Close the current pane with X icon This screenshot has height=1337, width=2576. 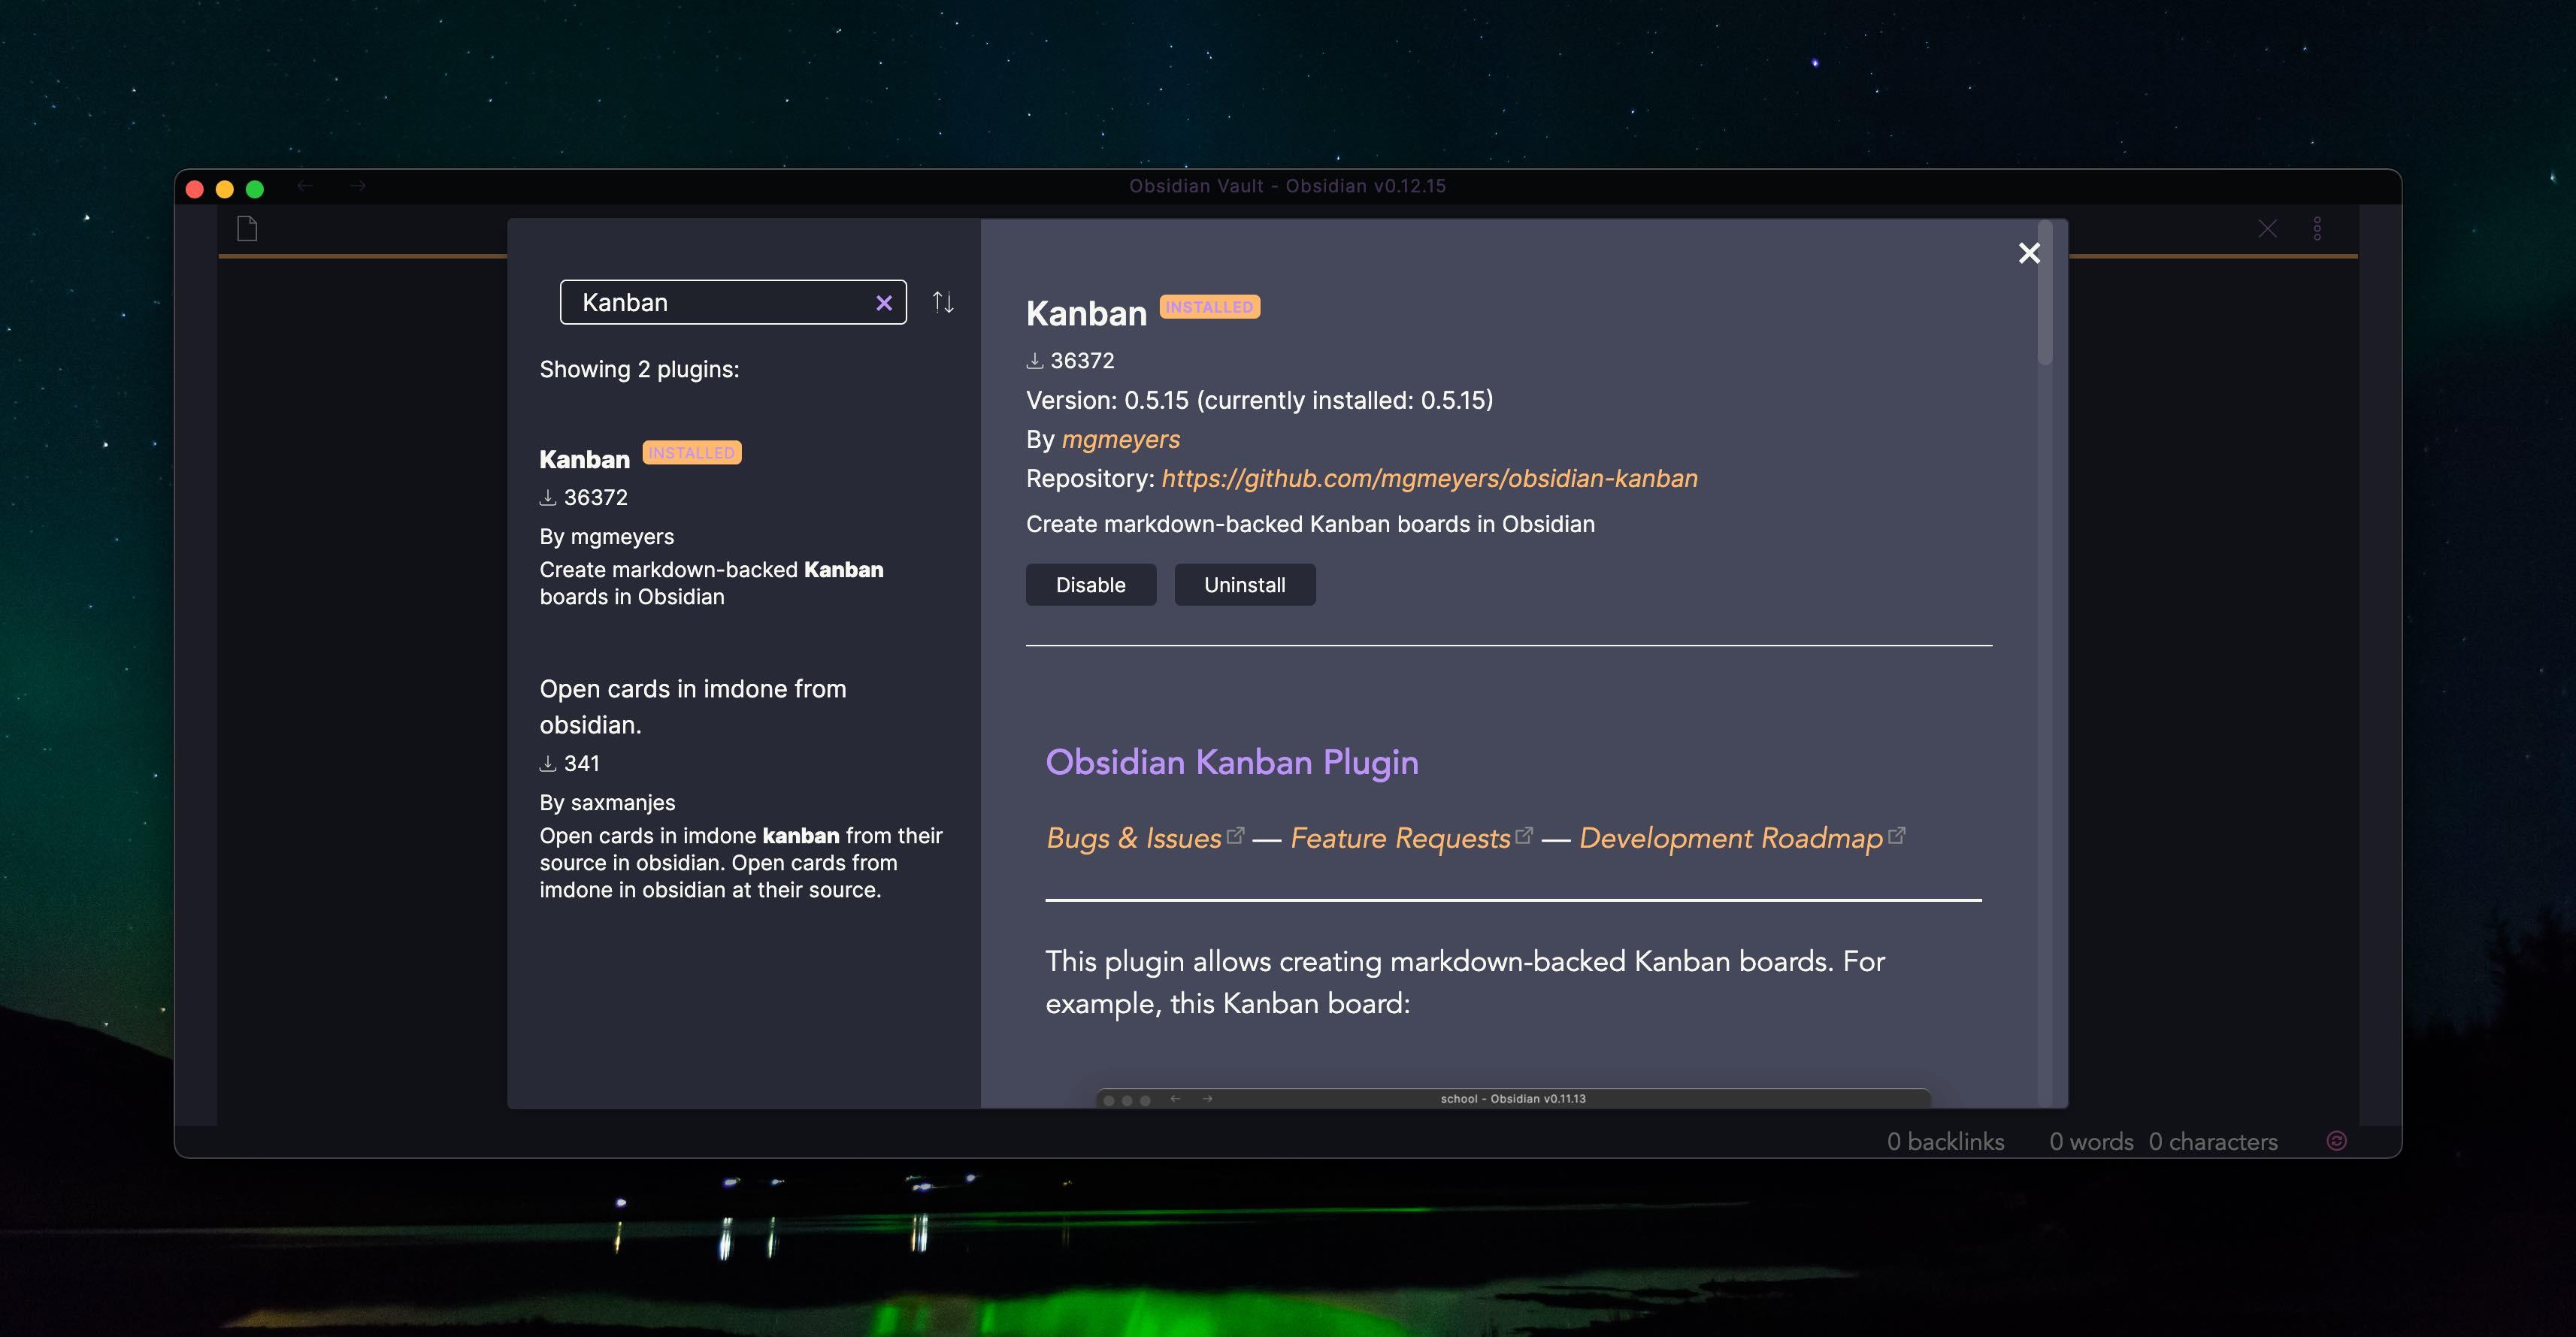tap(2267, 229)
